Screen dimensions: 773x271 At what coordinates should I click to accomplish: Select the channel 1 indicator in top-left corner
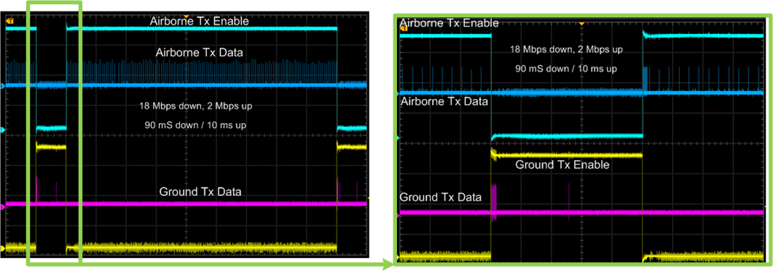[9, 21]
